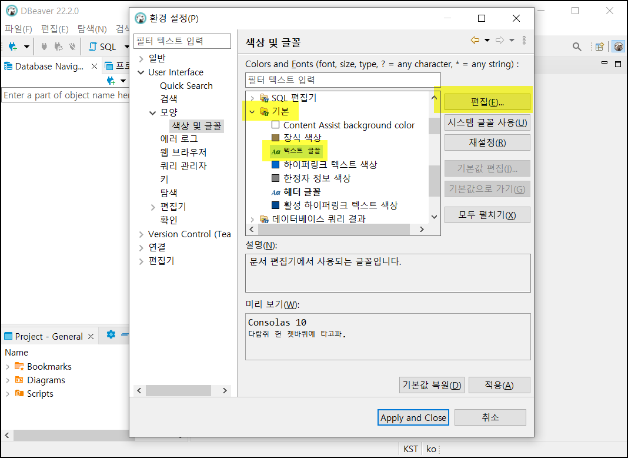Click the 장식 색상 brown swatch
This screenshot has width=628, height=458.
276,138
